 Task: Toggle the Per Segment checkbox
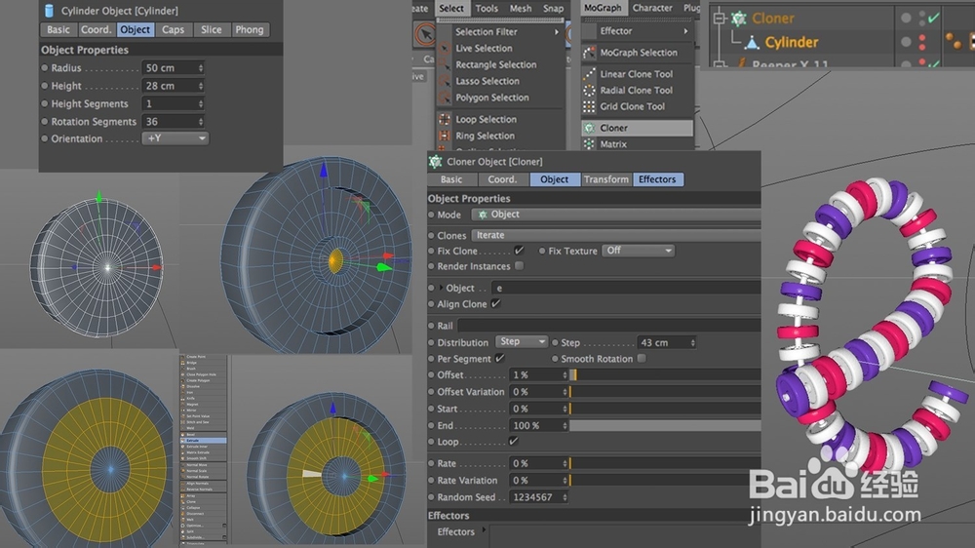(x=499, y=358)
